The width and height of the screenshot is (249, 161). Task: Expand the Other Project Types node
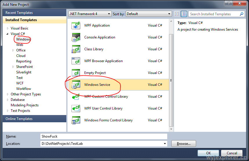[x=8, y=94]
